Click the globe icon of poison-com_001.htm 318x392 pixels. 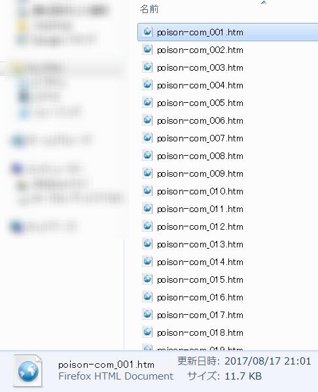point(147,32)
